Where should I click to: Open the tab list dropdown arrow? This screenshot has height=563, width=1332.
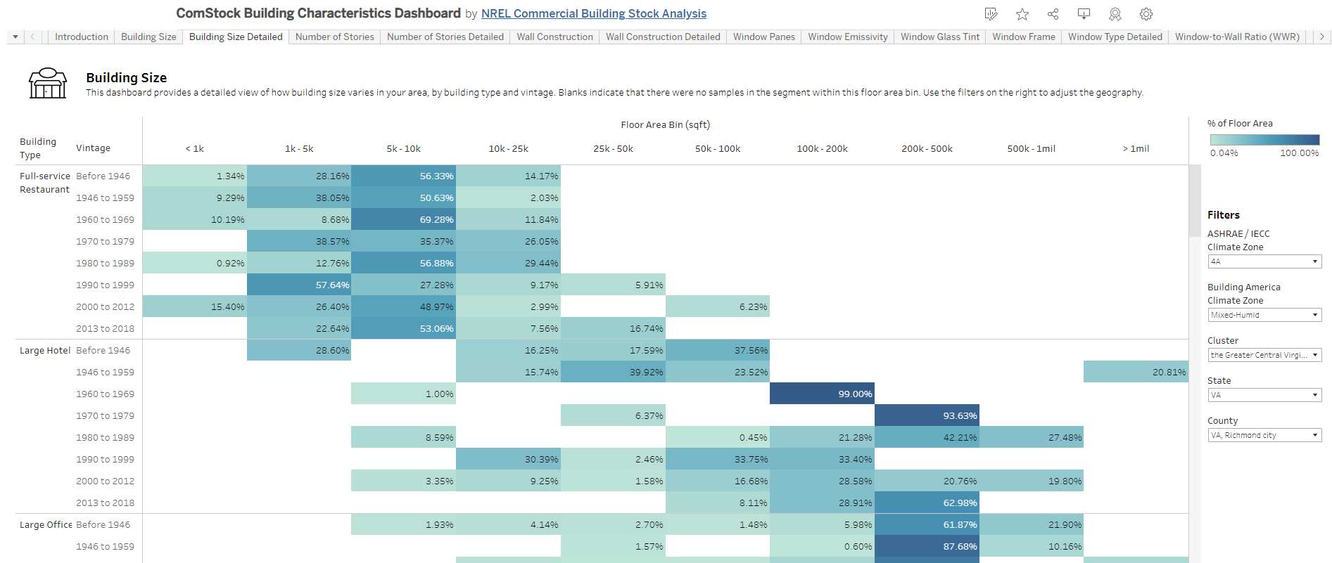(15, 37)
